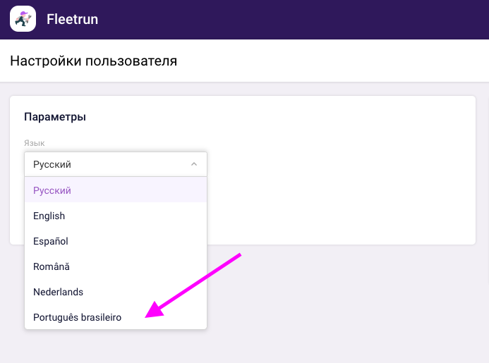Screen dimensions: 489x363
Task: Switch language to Nederlands
Action: pos(58,292)
